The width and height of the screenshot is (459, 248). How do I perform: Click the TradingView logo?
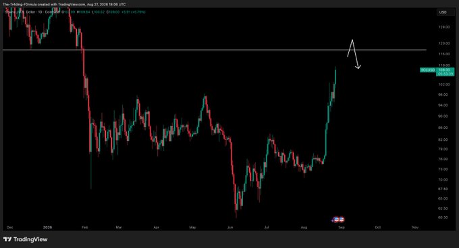(x=25, y=239)
